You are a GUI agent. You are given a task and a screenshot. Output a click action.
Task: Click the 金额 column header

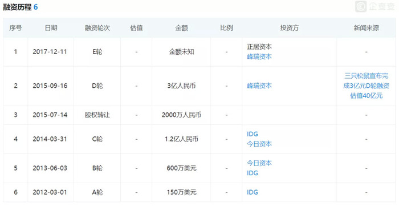tap(181, 28)
